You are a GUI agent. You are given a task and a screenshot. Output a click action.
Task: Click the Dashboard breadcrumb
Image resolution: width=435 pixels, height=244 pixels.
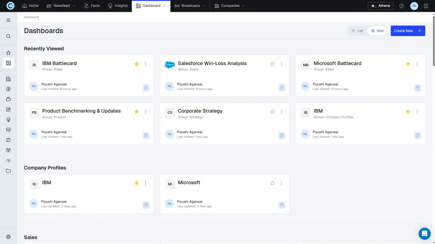click(31, 17)
